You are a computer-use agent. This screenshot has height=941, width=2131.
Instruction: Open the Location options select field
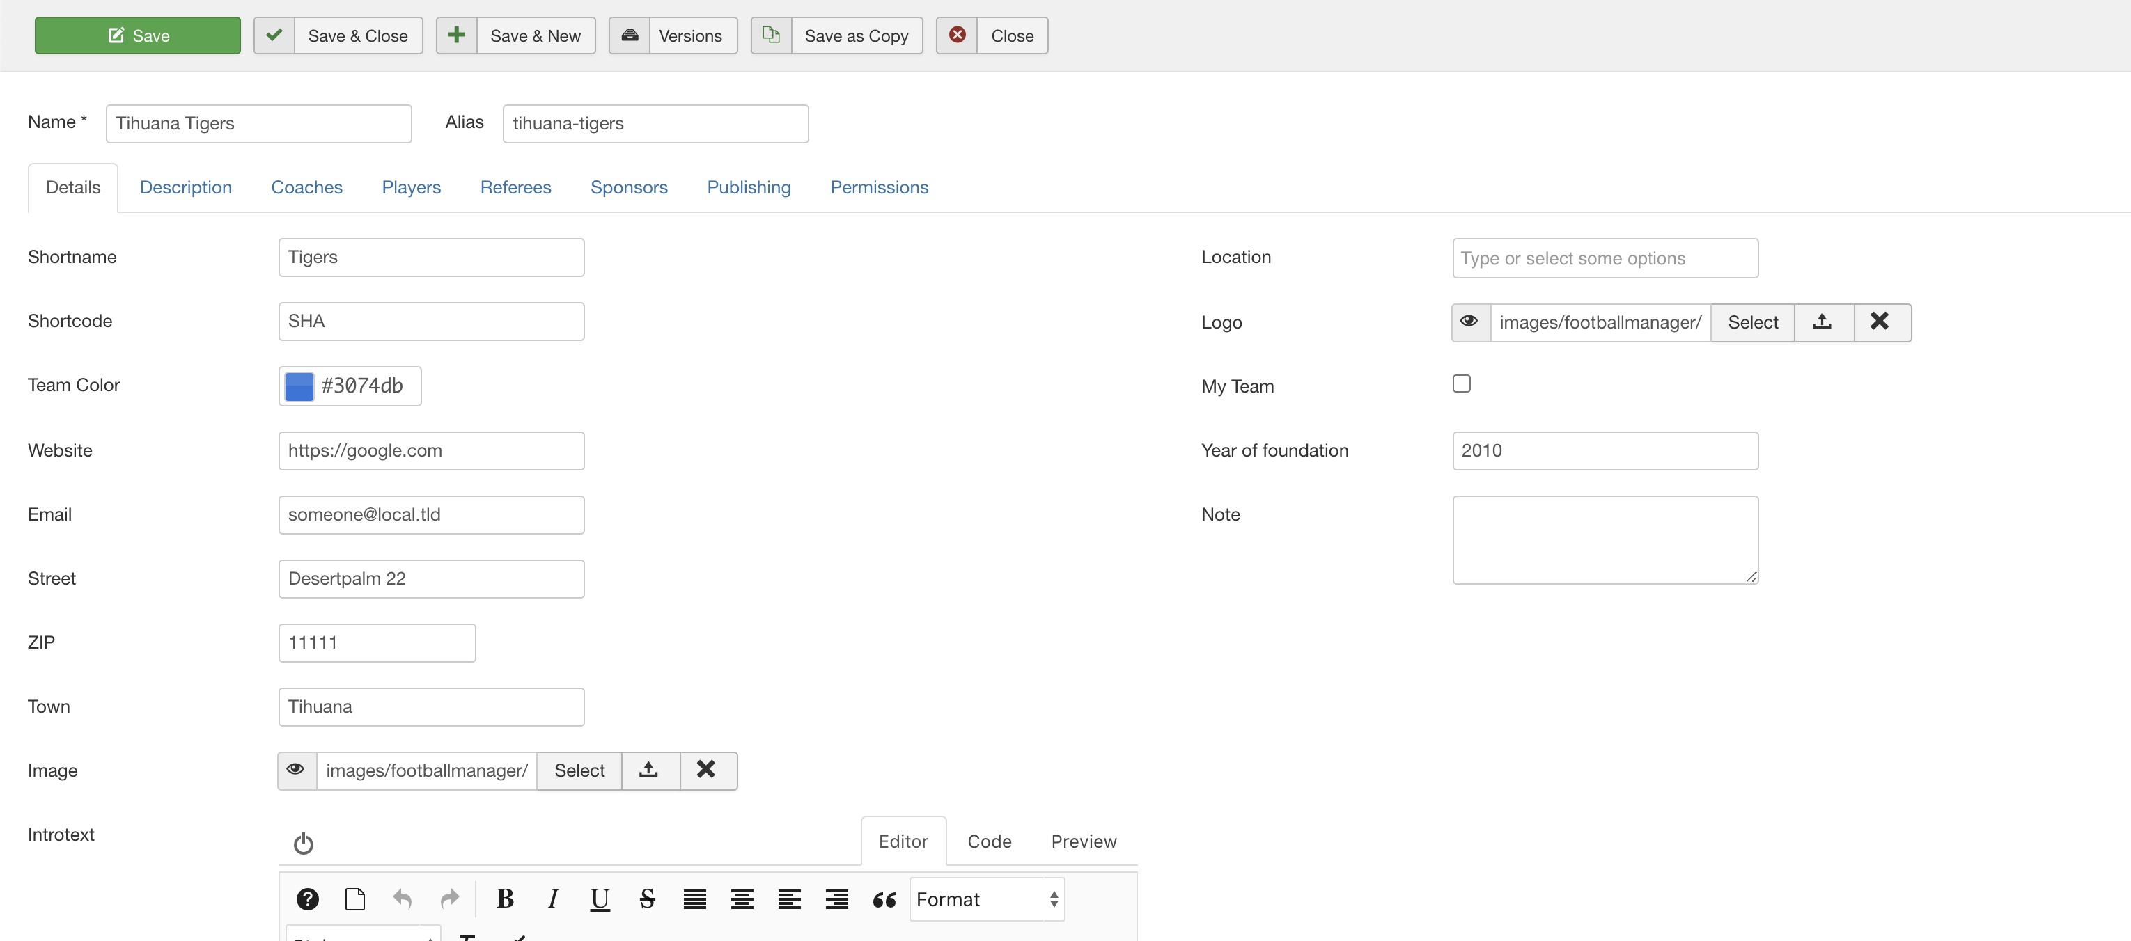coord(1605,258)
